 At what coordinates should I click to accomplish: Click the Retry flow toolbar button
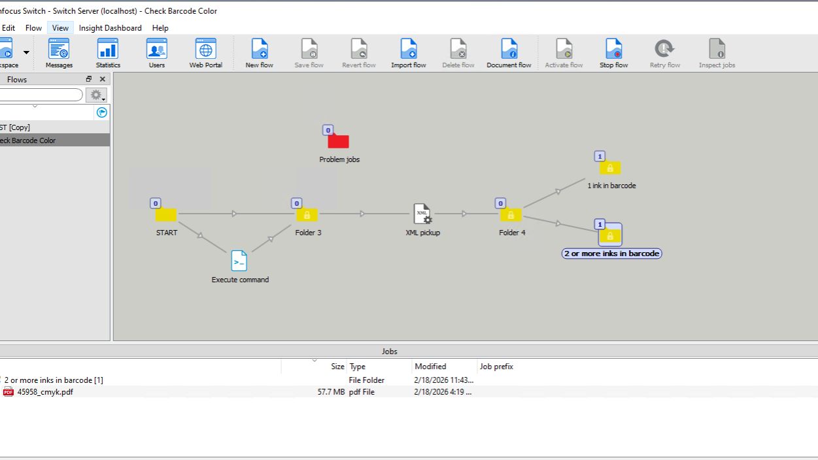point(665,54)
